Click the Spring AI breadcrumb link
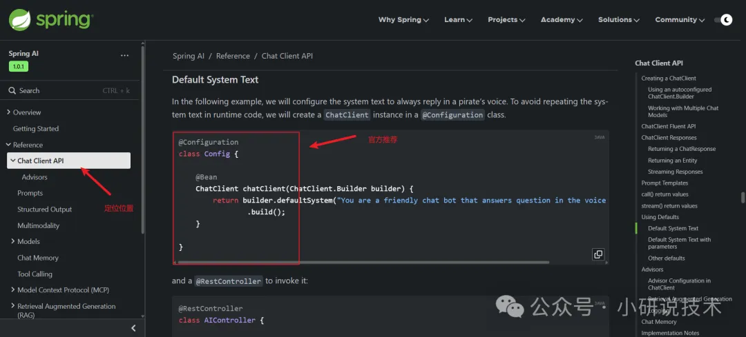The height and width of the screenshot is (337, 746). (189, 56)
